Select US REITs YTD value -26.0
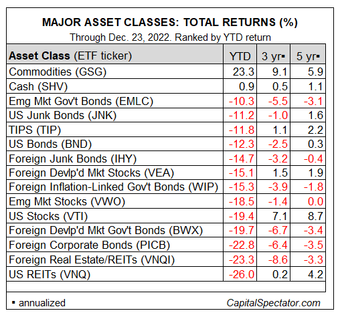This screenshot has height=315, width=340. [x=242, y=274]
